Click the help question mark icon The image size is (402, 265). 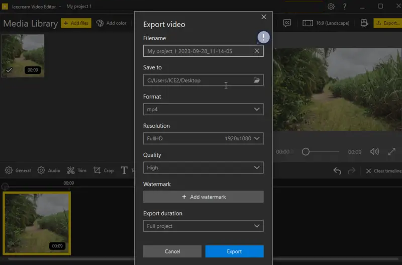[x=345, y=7]
